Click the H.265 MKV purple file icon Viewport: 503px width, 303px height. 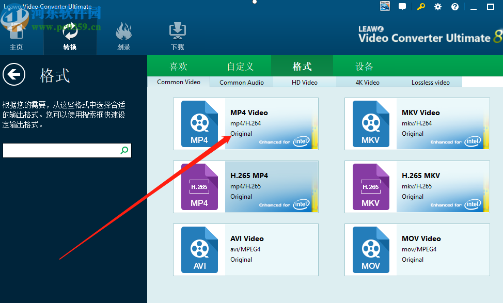tap(371, 187)
